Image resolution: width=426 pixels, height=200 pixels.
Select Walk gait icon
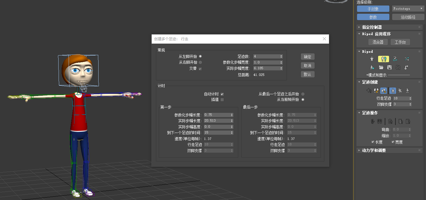(393, 91)
